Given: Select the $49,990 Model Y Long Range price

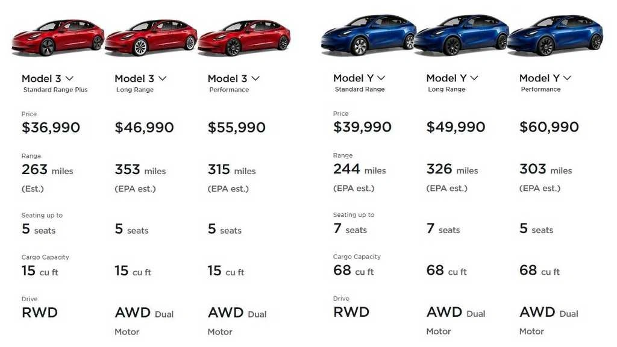Looking at the screenshot, I should (456, 127).
